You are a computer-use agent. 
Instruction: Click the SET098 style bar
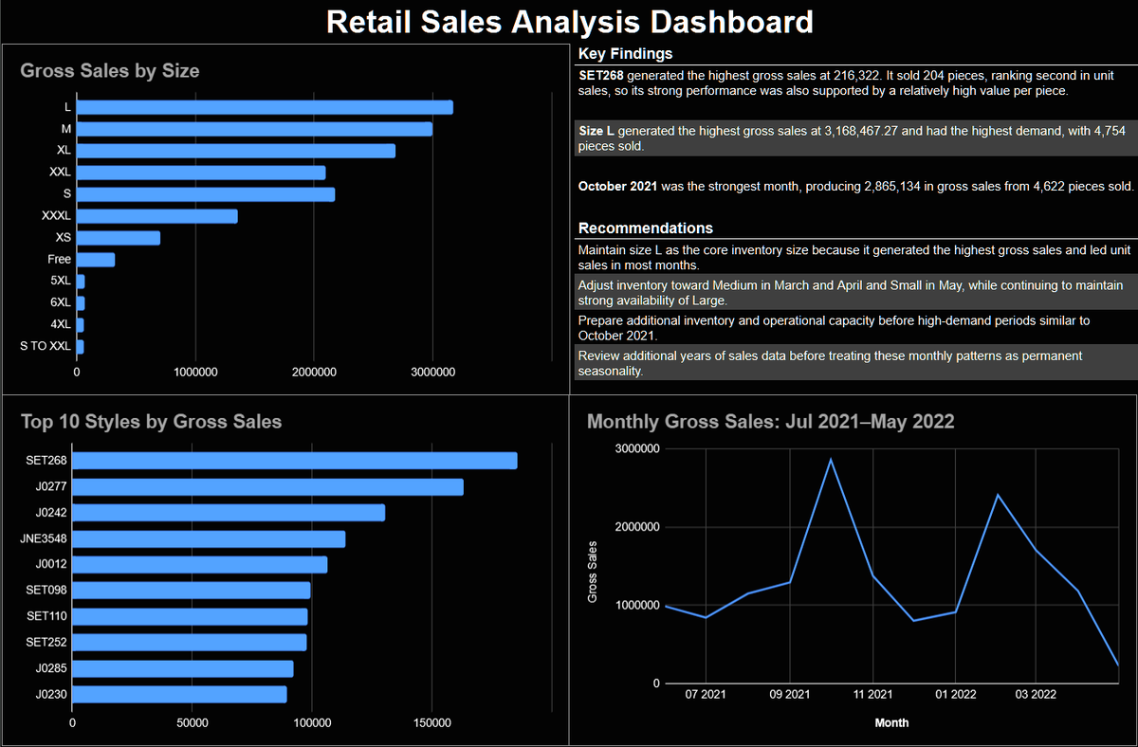coord(192,591)
